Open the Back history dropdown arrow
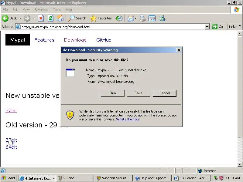Viewport: 243px width, 182px height. [20, 18]
